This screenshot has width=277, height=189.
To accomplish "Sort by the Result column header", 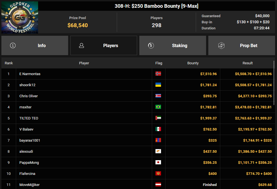I will 248,63.
